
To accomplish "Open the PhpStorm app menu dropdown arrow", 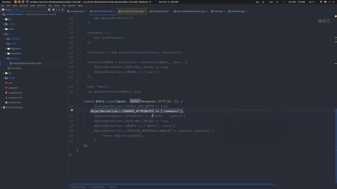I will point(150,2).
